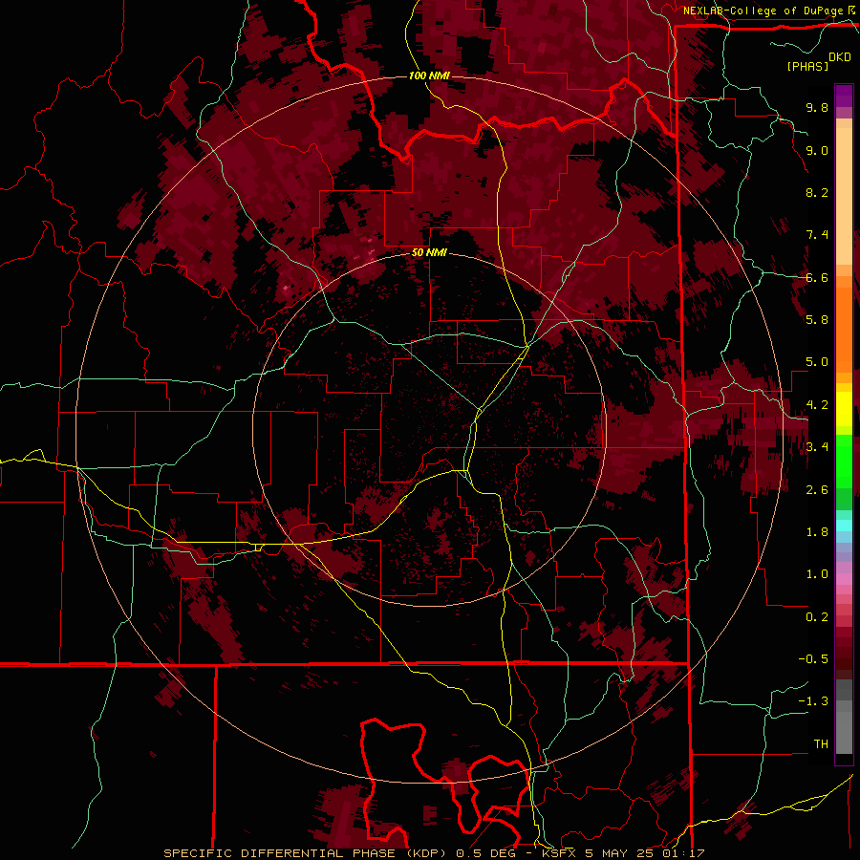The image size is (860, 860).
Task: Click the 3.4 value on color scale
Action: coord(817,447)
